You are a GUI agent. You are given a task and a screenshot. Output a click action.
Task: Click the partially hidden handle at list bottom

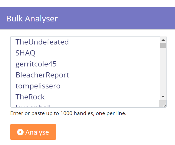click(x=33, y=106)
